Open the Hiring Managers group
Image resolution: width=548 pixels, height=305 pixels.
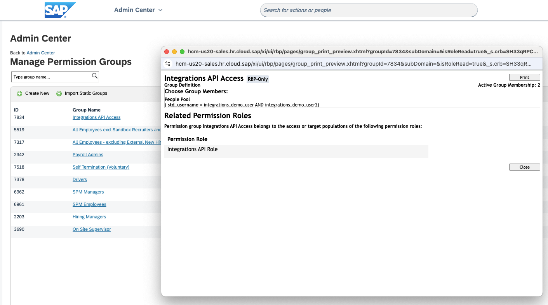coord(89,217)
